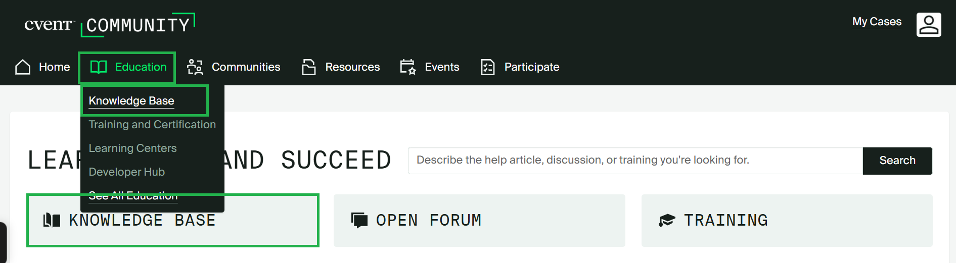Select Developer Hub menu entry

click(x=126, y=172)
